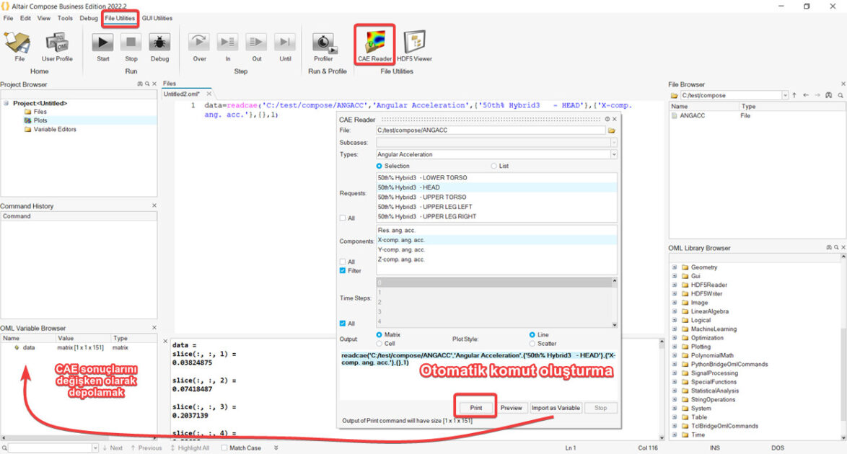Image resolution: width=847 pixels, height=454 pixels.
Task: Choose Scatter plot style
Action: [532, 344]
